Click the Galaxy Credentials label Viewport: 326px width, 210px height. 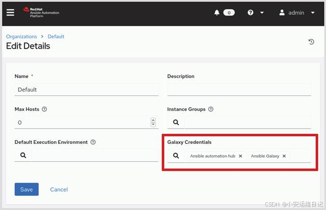(x=189, y=142)
